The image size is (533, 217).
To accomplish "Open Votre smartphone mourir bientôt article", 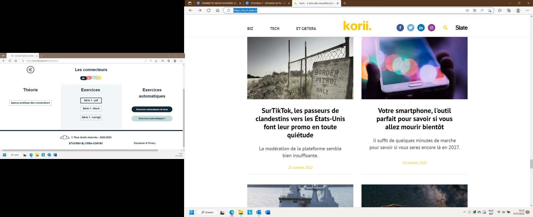I will point(414,119).
